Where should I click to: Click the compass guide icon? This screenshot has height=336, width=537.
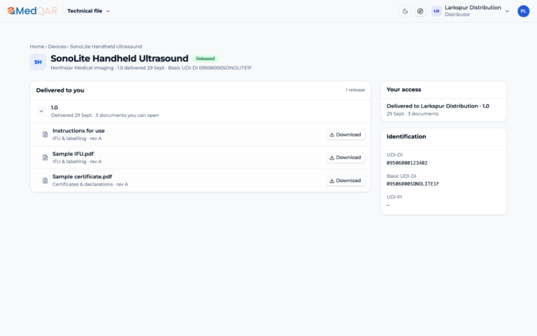(x=420, y=11)
